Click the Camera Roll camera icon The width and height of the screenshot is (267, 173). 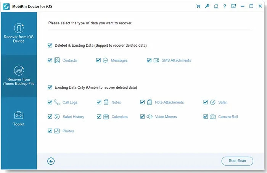point(212,117)
